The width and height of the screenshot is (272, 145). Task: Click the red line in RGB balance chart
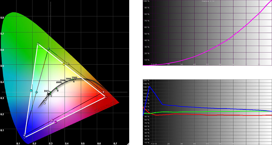(204, 115)
